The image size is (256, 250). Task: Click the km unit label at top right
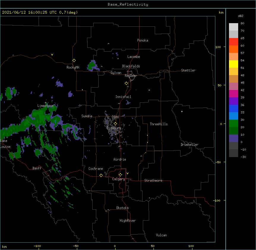(x=221, y=12)
